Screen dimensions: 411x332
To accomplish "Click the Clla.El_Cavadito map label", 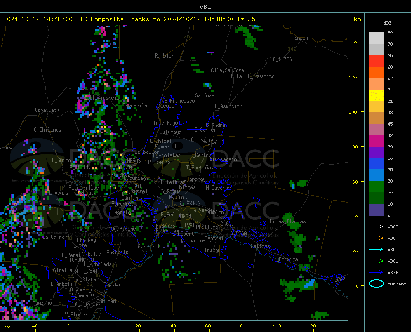I will [x=253, y=76].
